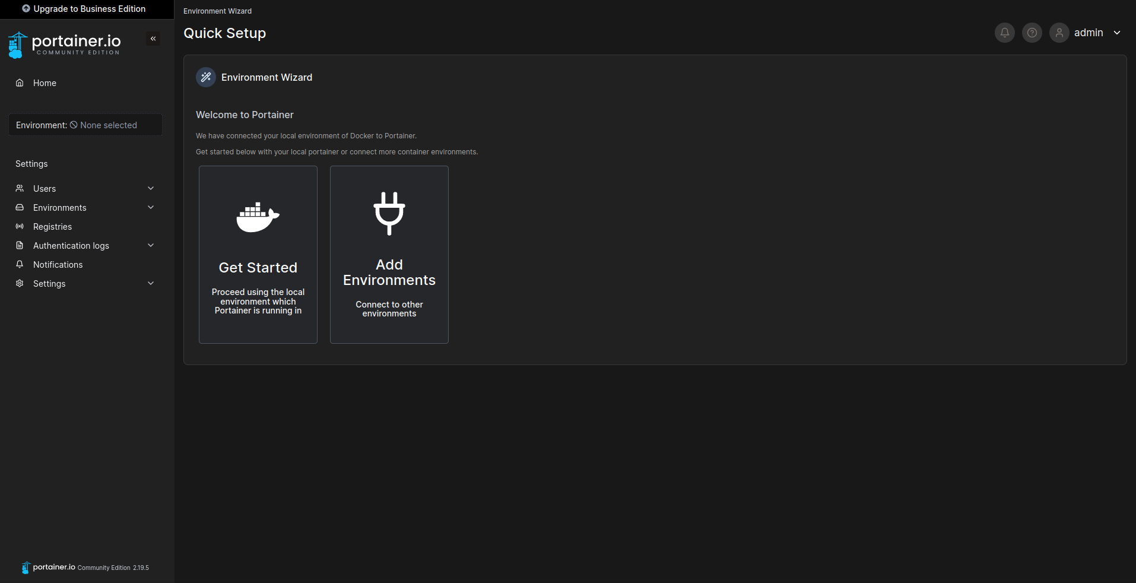Expand the Users menu chevron
The image size is (1136, 583).
[x=151, y=189]
